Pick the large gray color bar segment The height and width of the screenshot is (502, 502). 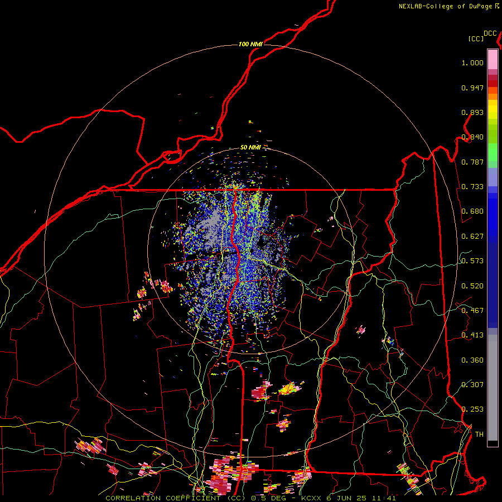tap(493, 388)
